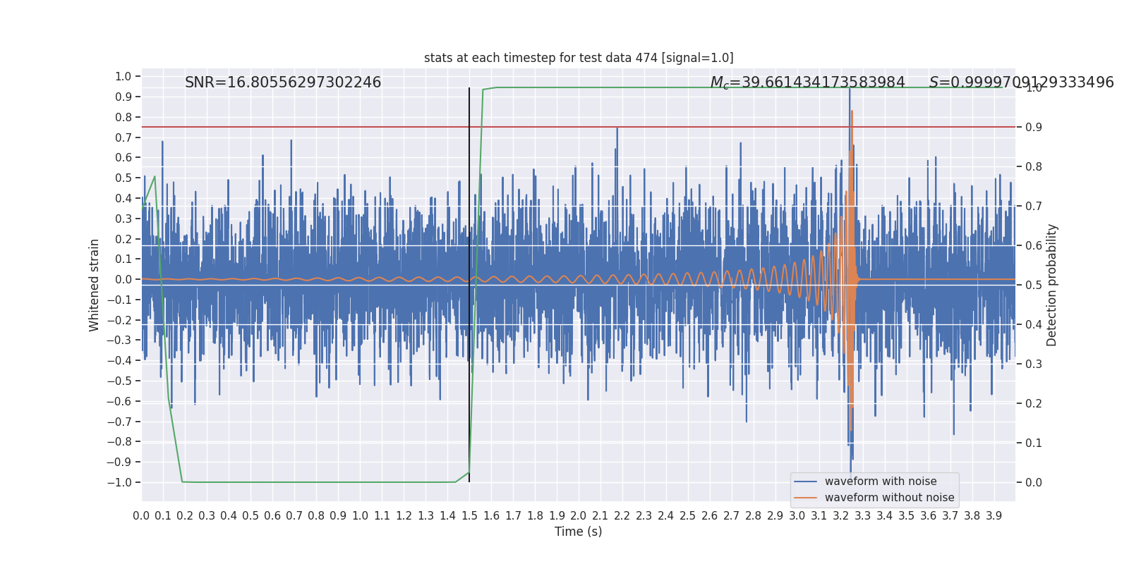Click the 'Time (s)' x-axis label

point(578,532)
